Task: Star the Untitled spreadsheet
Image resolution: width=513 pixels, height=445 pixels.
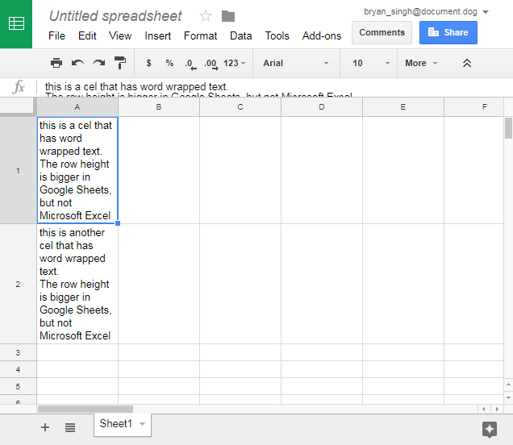Action: tap(206, 16)
